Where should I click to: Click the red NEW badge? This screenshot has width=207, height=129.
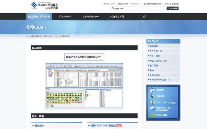(119, 126)
